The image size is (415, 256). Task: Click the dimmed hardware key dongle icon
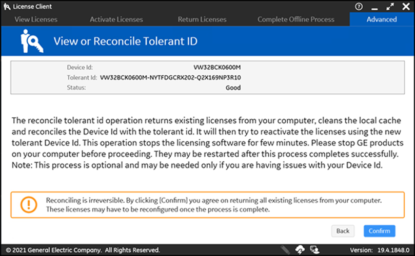tap(285, 250)
